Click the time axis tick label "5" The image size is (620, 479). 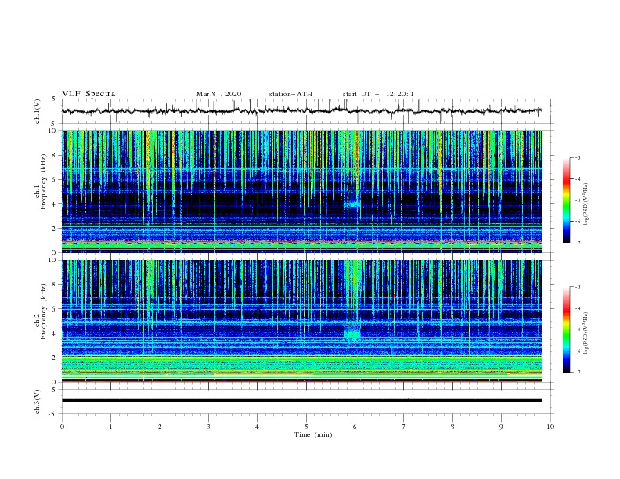pos(306,427)
